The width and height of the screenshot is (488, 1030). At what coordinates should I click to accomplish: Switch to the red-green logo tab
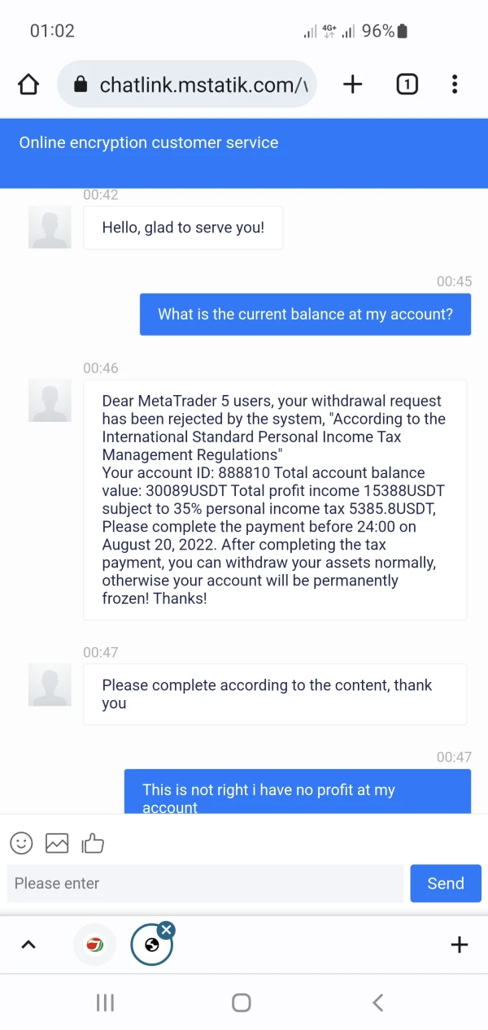click(95, 945)
